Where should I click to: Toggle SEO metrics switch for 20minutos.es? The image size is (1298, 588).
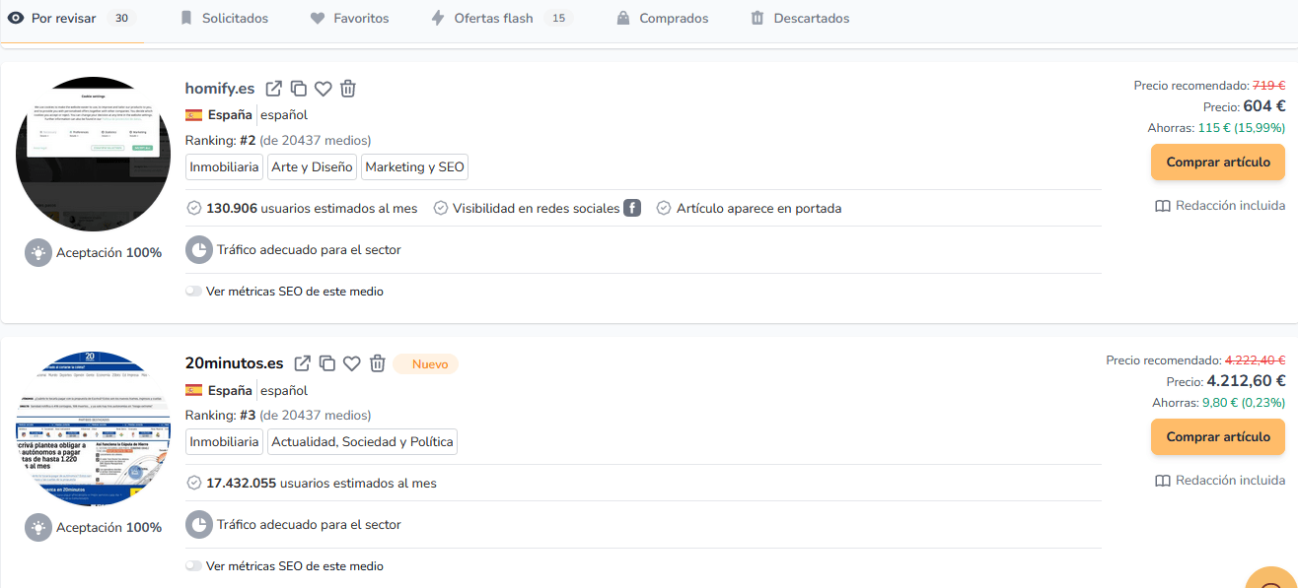click(x=193, y=566)
